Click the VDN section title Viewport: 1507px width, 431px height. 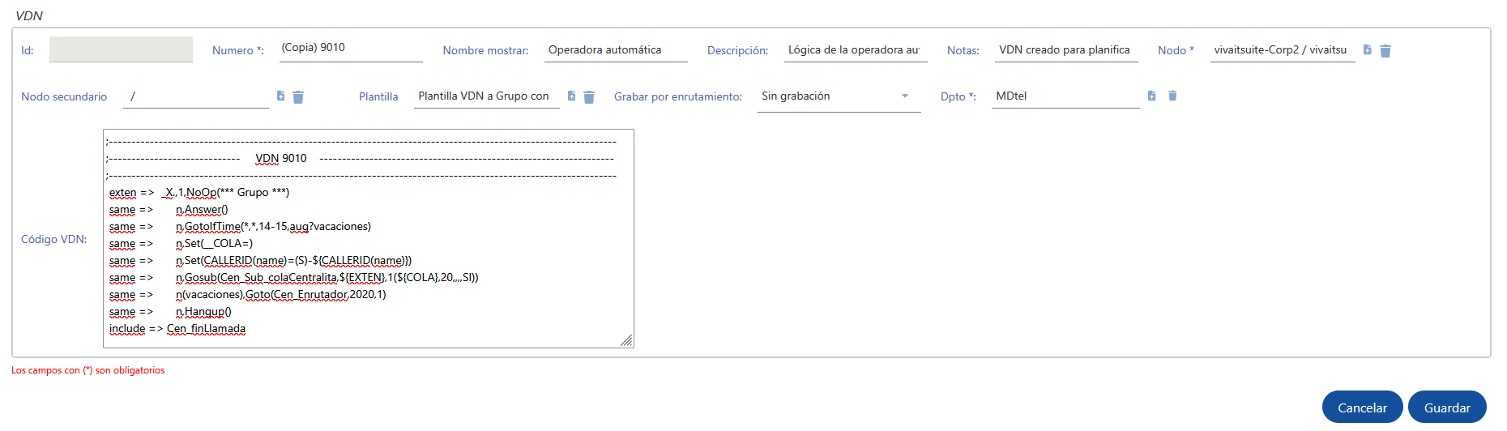click(29, 15)
